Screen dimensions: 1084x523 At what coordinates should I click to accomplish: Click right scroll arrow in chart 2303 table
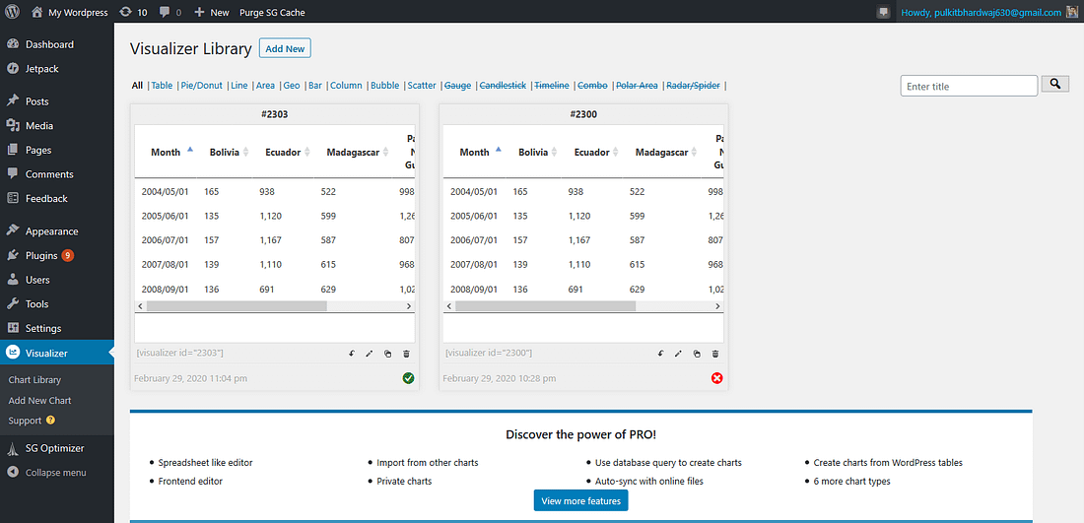pyautogui.click(x=409, y=306)
